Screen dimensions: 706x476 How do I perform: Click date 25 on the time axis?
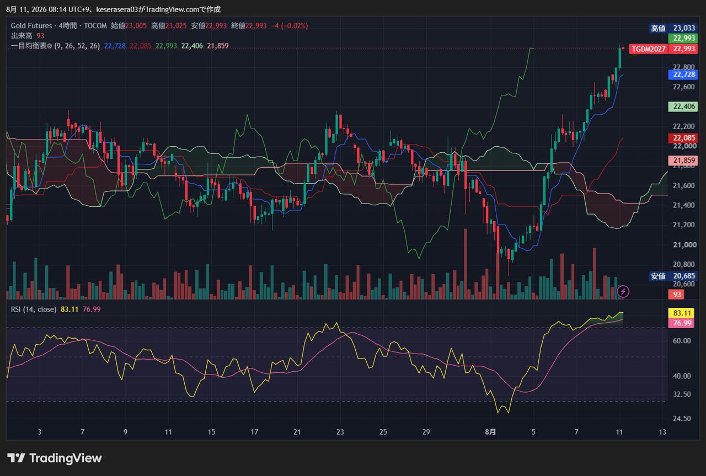point(383,432)
